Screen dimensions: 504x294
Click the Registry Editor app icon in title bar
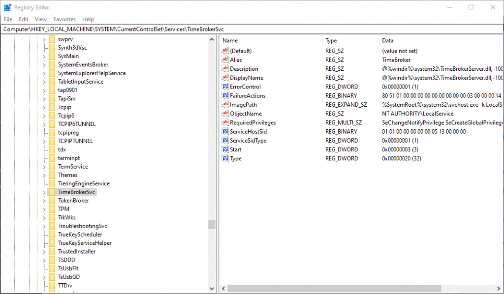coord(7,7)
